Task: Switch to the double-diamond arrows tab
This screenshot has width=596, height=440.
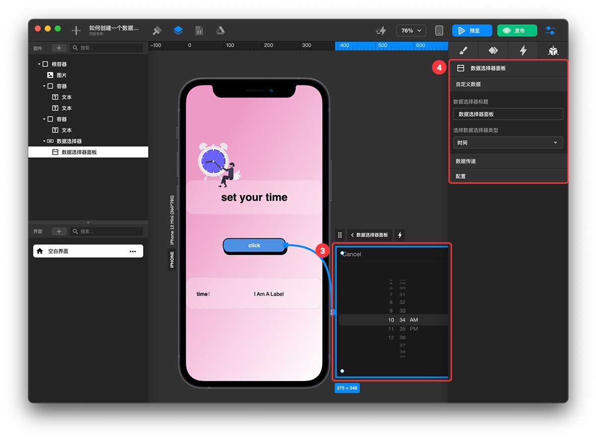Action: point(493,51)
